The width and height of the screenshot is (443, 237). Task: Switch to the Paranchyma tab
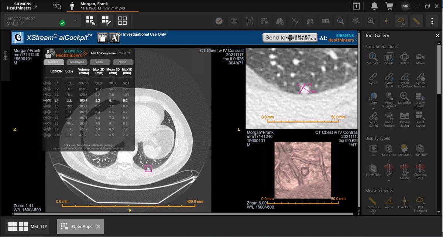tap(78, 62)
